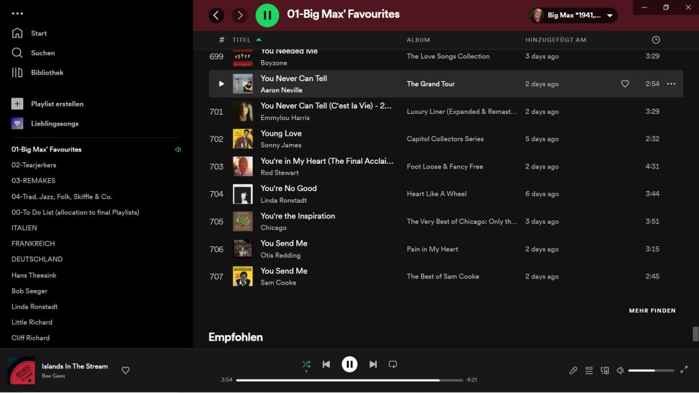The width and height of the screenshot is (699, 393).
Task: Open connect to a device icon
Action: click(x=605, y=370)
